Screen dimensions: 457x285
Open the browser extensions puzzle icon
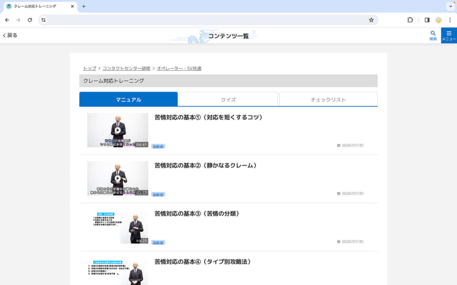click(410, 20)
